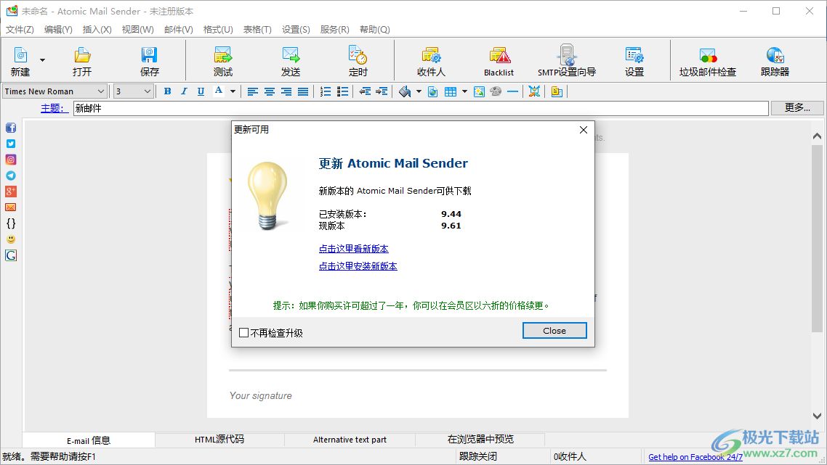Align text right
Image resolution: width=827 pixels, height=465 pixels.
(x=286, y=91)
